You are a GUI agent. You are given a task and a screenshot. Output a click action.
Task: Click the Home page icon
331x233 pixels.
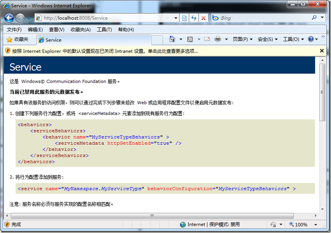click(x=172, y=39)
